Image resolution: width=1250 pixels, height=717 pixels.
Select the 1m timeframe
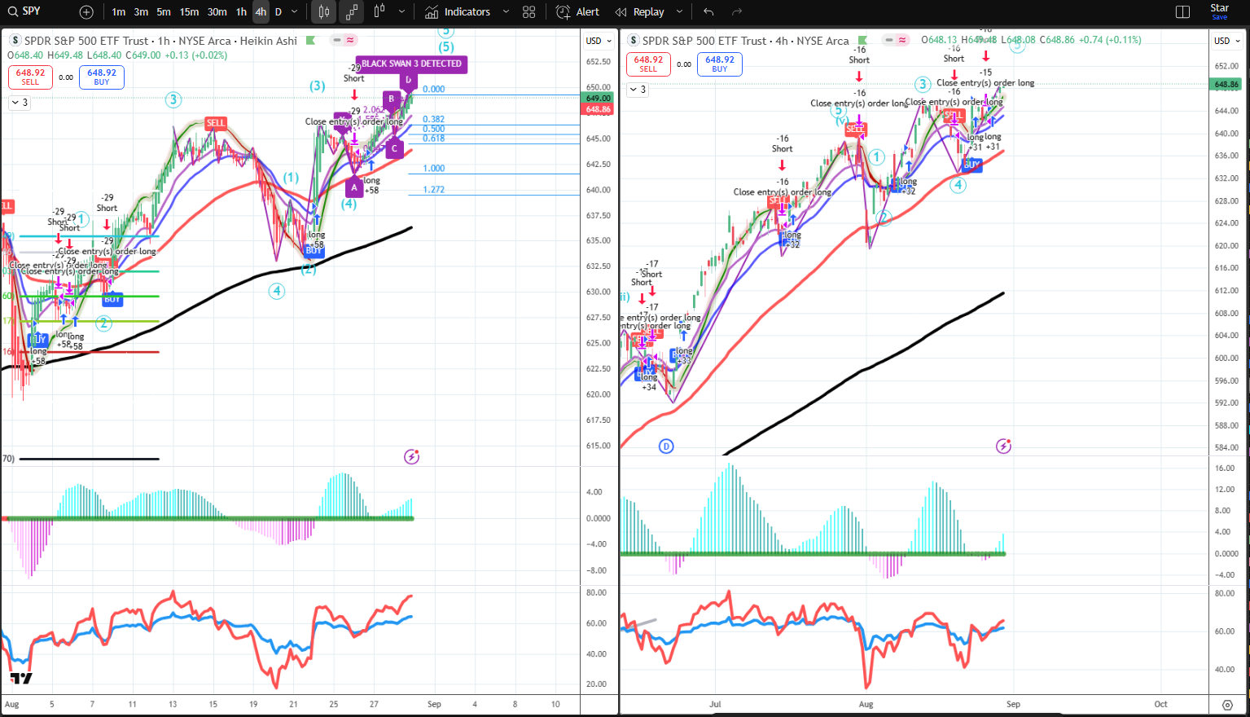point(119,12)
